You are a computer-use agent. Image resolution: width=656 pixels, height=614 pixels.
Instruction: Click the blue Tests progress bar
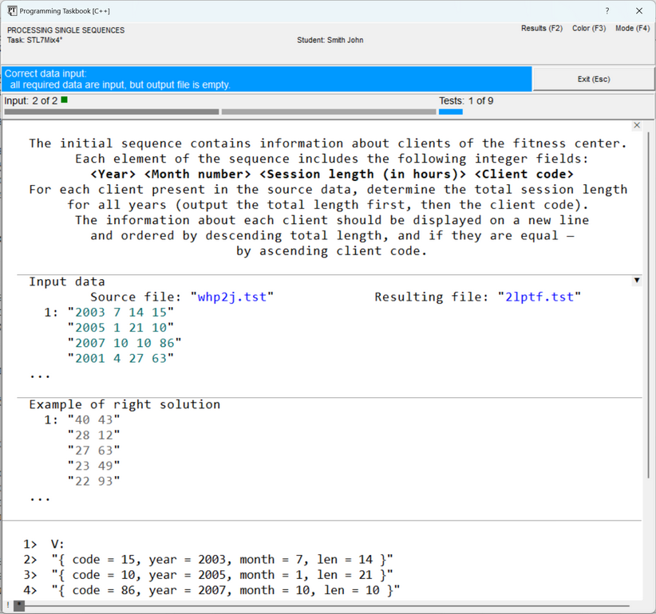pyautogui.click(x=450, y=112)
